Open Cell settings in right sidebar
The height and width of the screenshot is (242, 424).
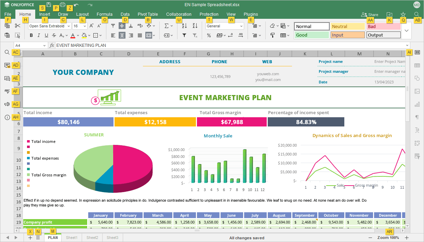pyautogui.click(x=417, y=52)
